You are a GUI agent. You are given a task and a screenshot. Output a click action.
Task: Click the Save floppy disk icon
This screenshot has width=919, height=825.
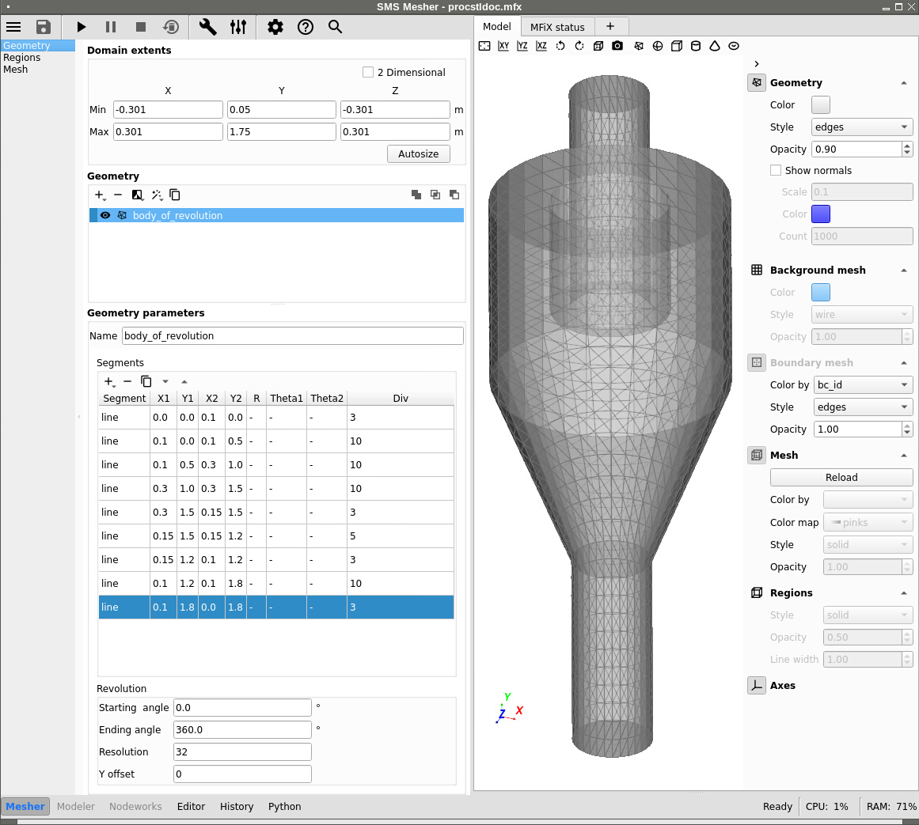coord(44,27)
